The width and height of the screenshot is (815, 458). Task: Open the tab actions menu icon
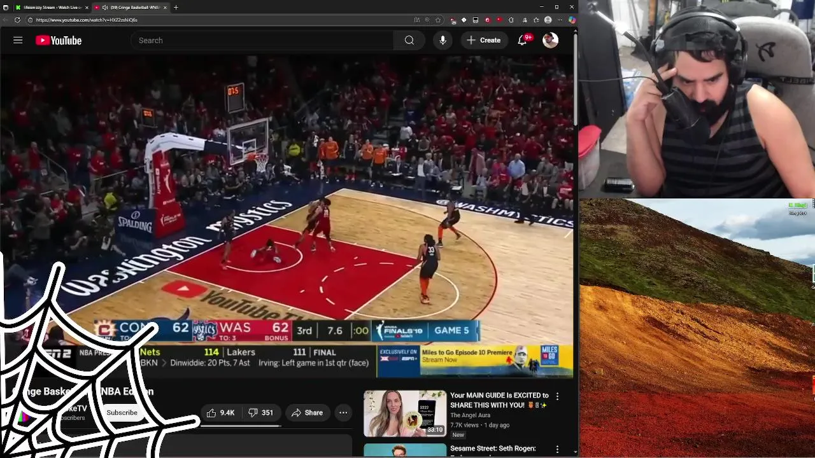(6, 8)
